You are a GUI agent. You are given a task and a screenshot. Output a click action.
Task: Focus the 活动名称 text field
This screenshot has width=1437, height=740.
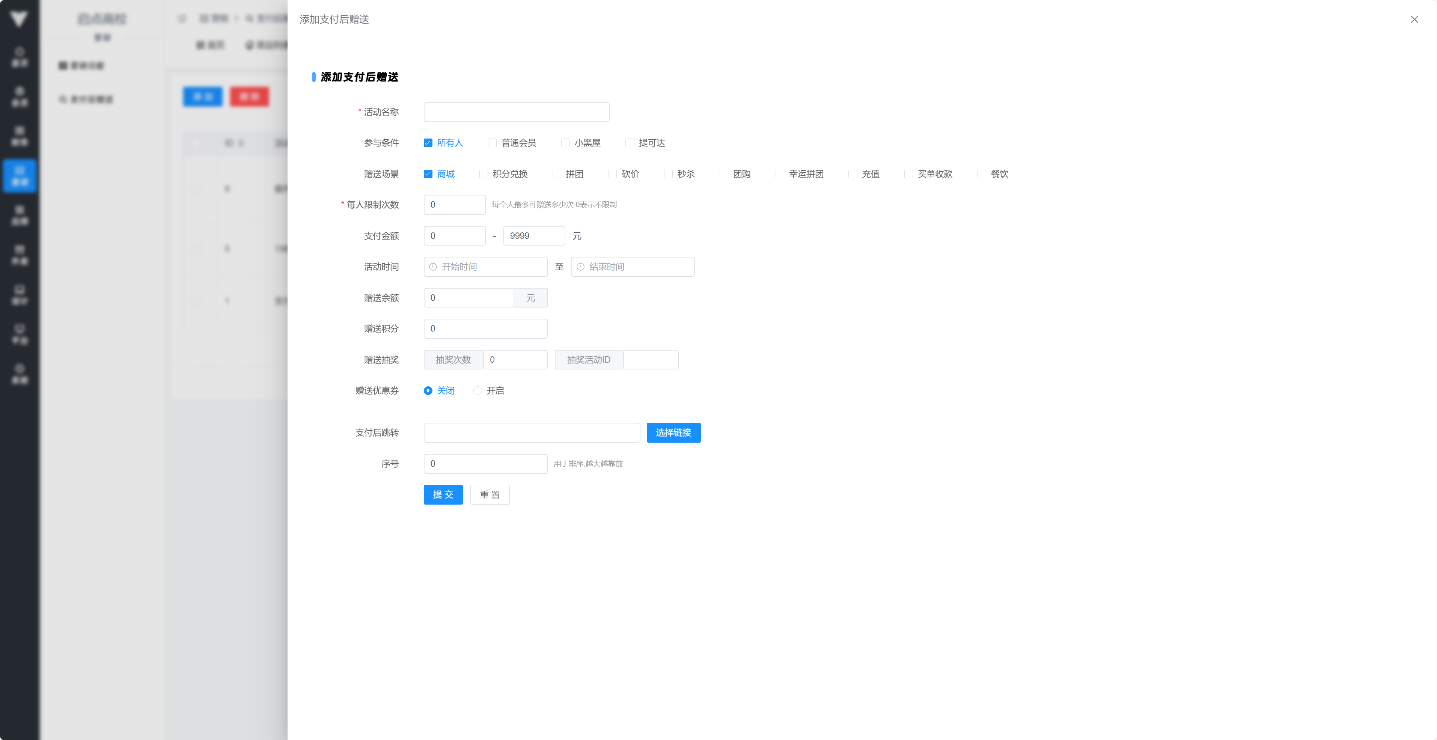(516, 112)
